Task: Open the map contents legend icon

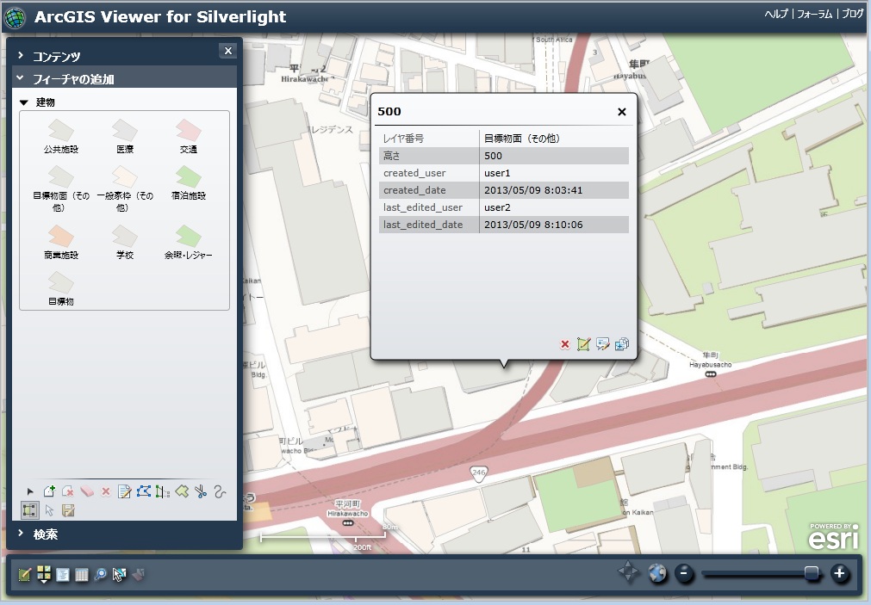Action: click(63, 575)
